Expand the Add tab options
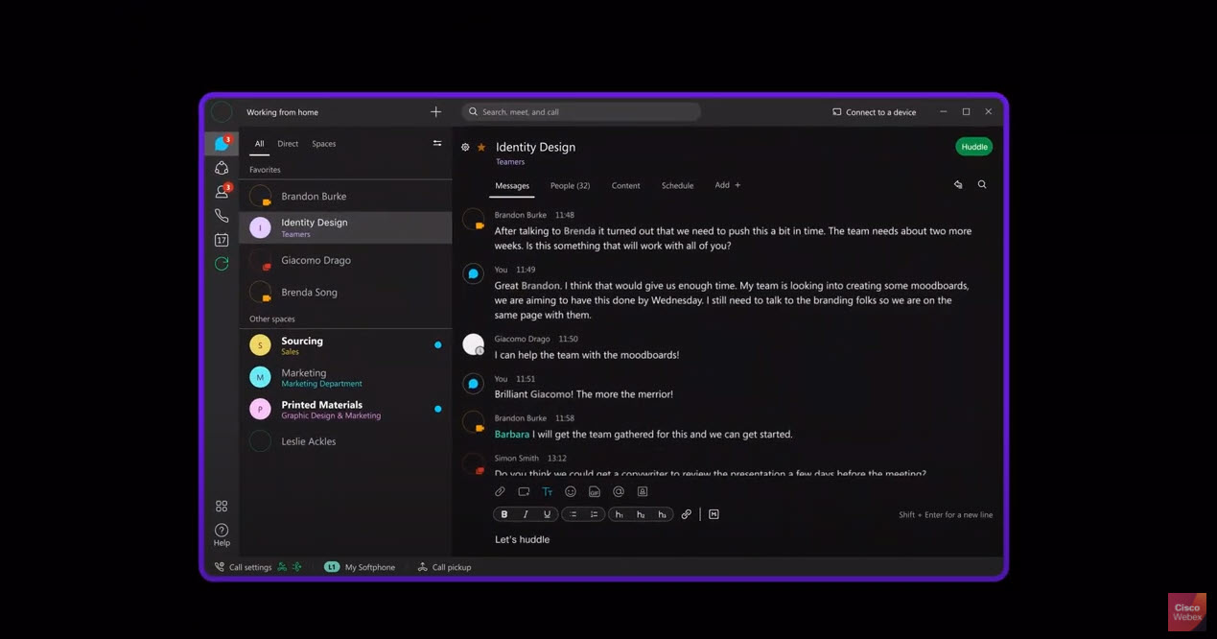This screenshot has height=639, width=1217. pos(727,185)
